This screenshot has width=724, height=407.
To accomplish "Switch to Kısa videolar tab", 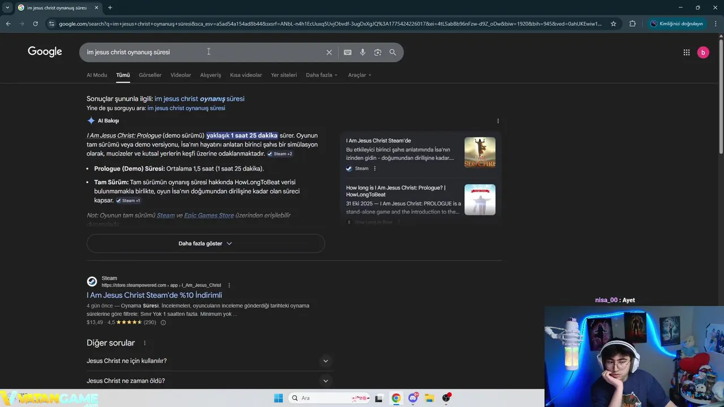I will tap(246, 75).
